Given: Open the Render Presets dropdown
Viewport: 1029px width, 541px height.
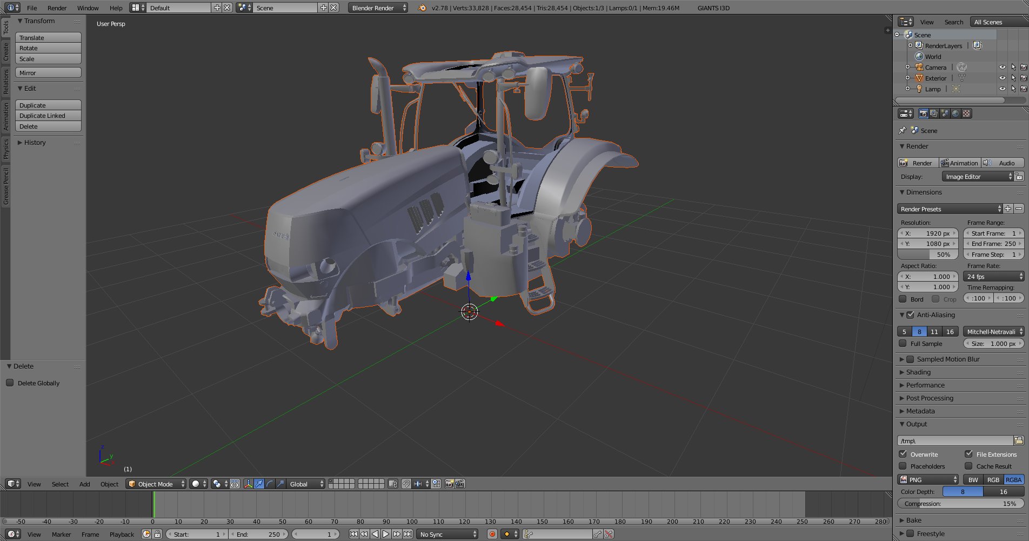Looking at the screenshot, I should pos(950,209).
